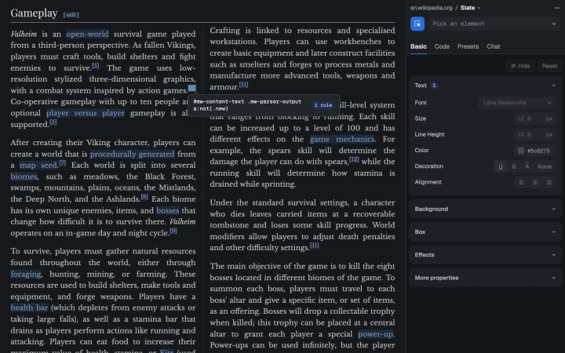Open the map seed link

tap(38, 165)
